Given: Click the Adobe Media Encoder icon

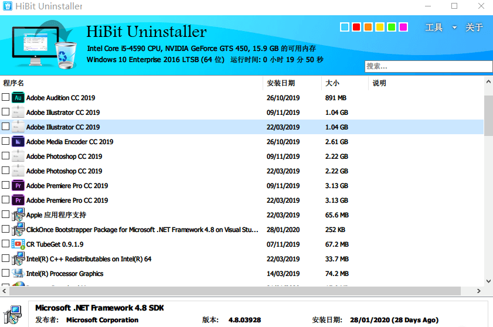Looking at the screenshot, I should (x=18, y=142).
